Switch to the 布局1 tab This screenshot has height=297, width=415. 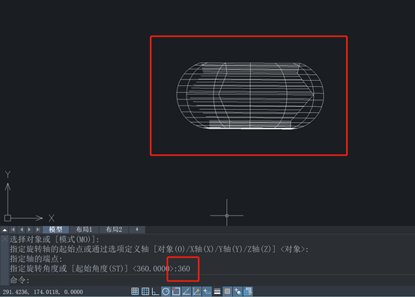click(x=84, y=230)
